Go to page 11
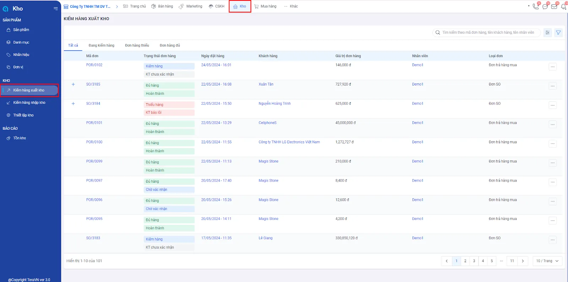The image size is (568, 282). 512,261
